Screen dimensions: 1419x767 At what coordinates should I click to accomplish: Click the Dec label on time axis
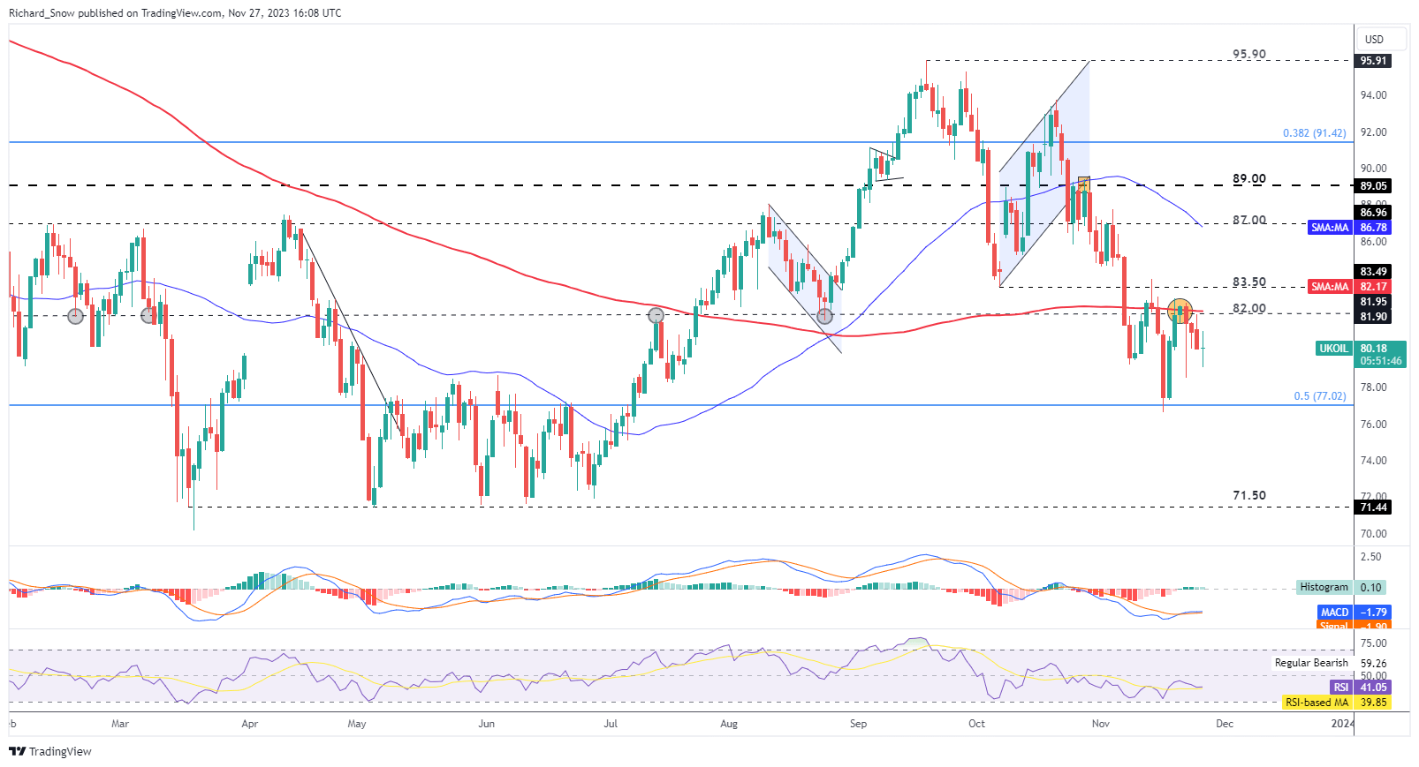point(1225,724)
